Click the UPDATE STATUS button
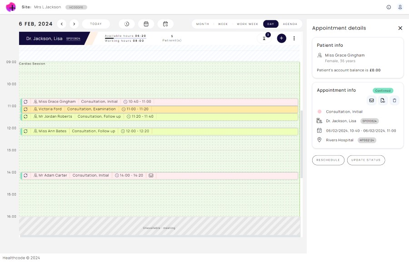 click(x=366, y=160)
